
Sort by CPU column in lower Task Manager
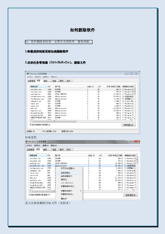point(100,155)
